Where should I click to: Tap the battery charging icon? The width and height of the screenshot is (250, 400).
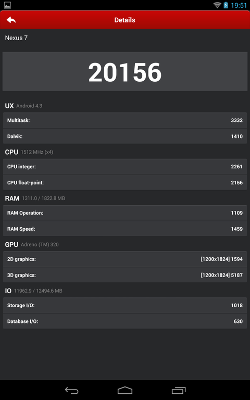tap(226, 5)
